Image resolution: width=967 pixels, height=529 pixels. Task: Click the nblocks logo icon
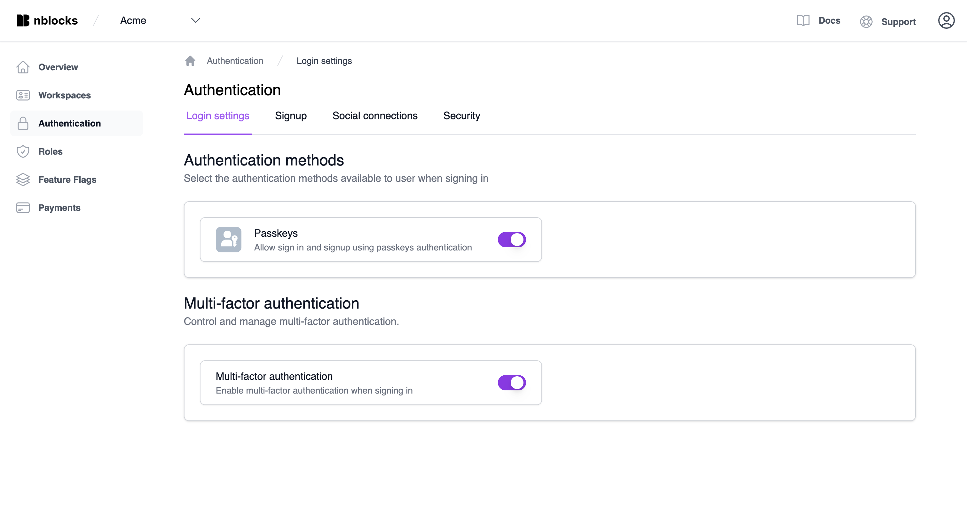tap(23, 20)
